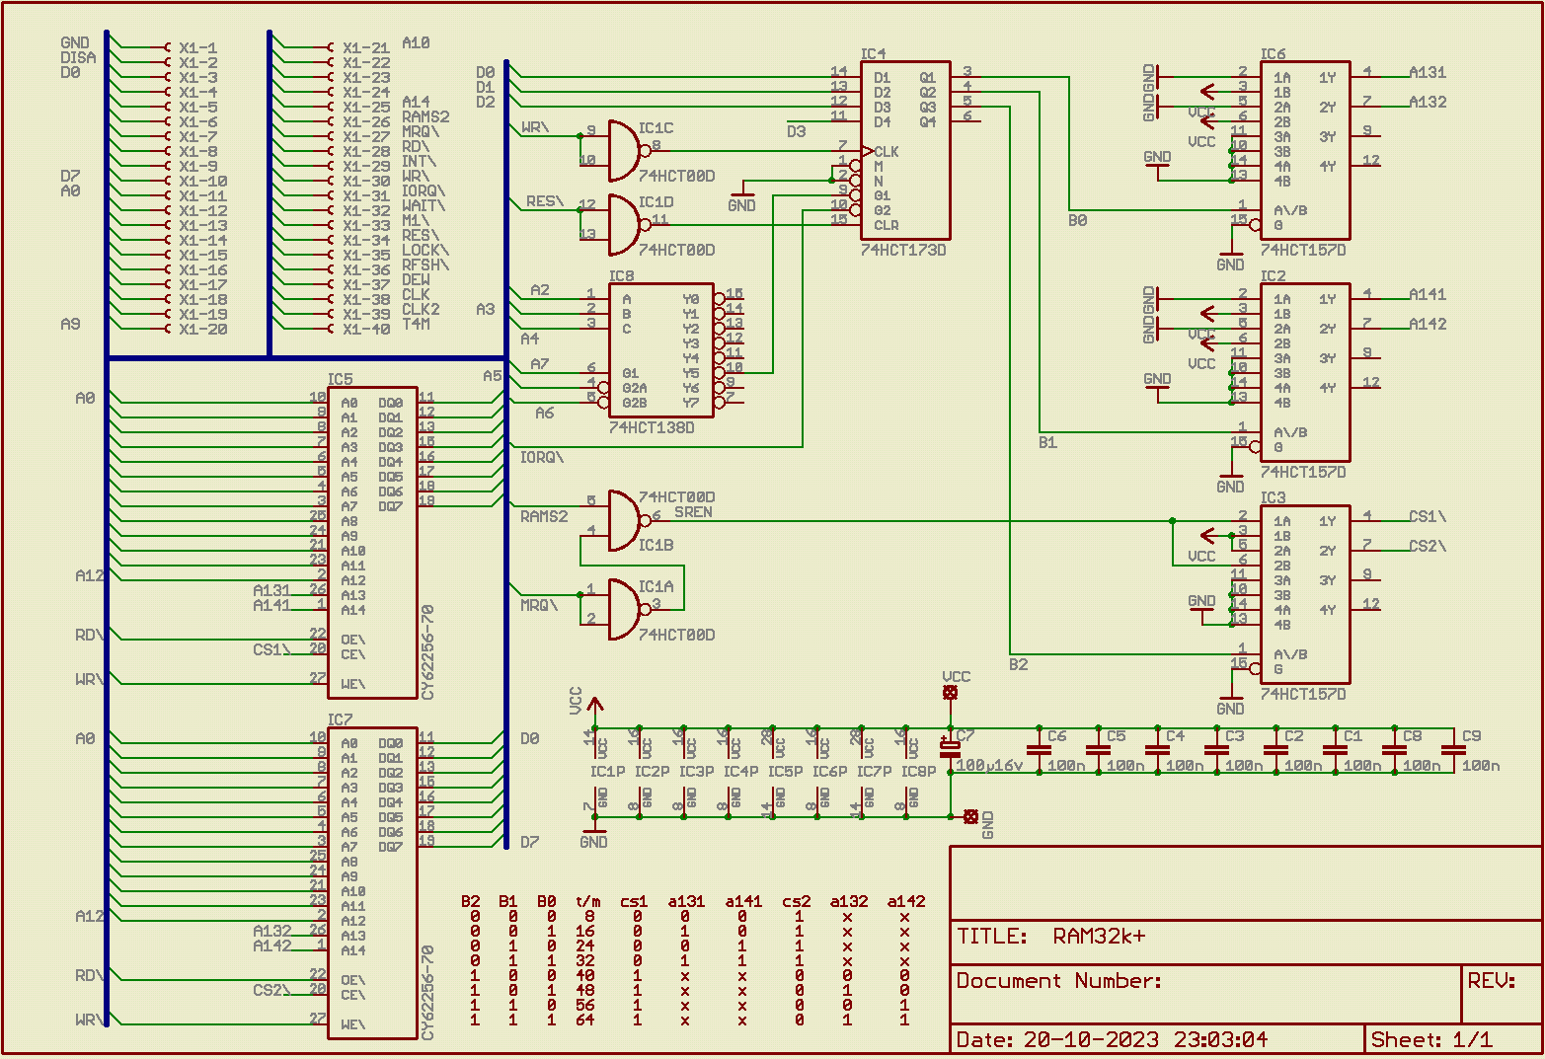The image size is (1545, 1059).
Task: Select the IC7 CY62256-70 RAM chip
Action: coord(372,883)
